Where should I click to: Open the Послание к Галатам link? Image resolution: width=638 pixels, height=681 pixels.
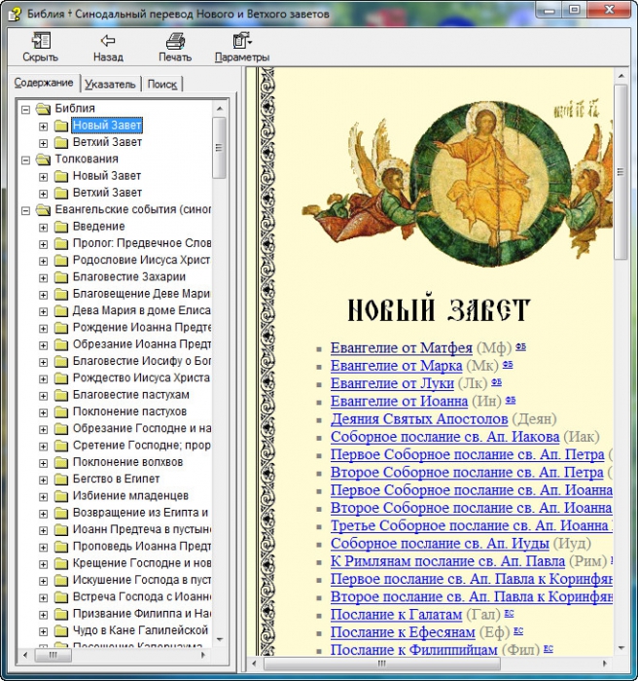tap(396, 616)
